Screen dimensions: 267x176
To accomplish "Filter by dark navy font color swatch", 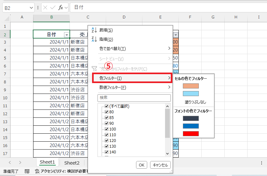I will tap(191, 118).
